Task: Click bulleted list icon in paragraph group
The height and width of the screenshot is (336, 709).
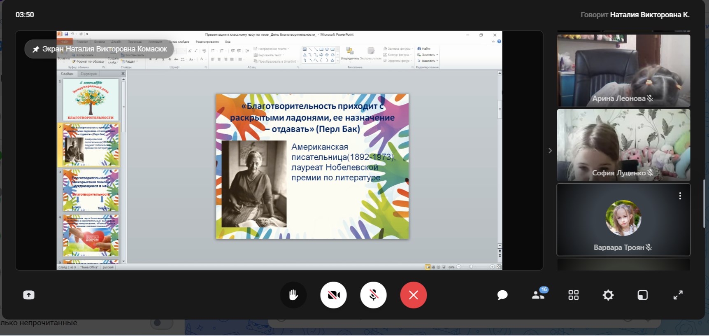Action: point(214,51)
